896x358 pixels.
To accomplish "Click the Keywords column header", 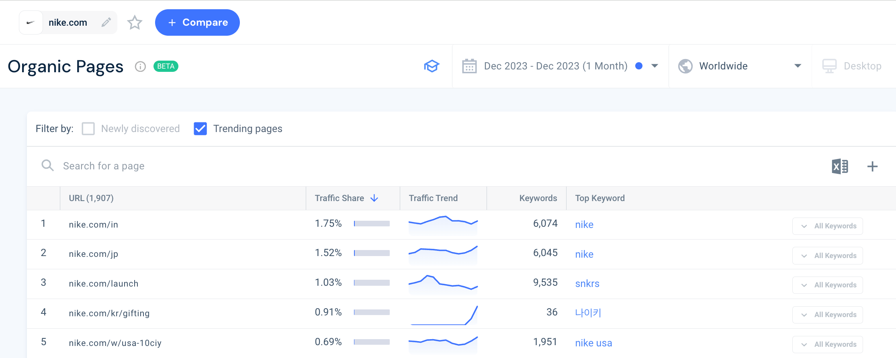I will point(538,198).
